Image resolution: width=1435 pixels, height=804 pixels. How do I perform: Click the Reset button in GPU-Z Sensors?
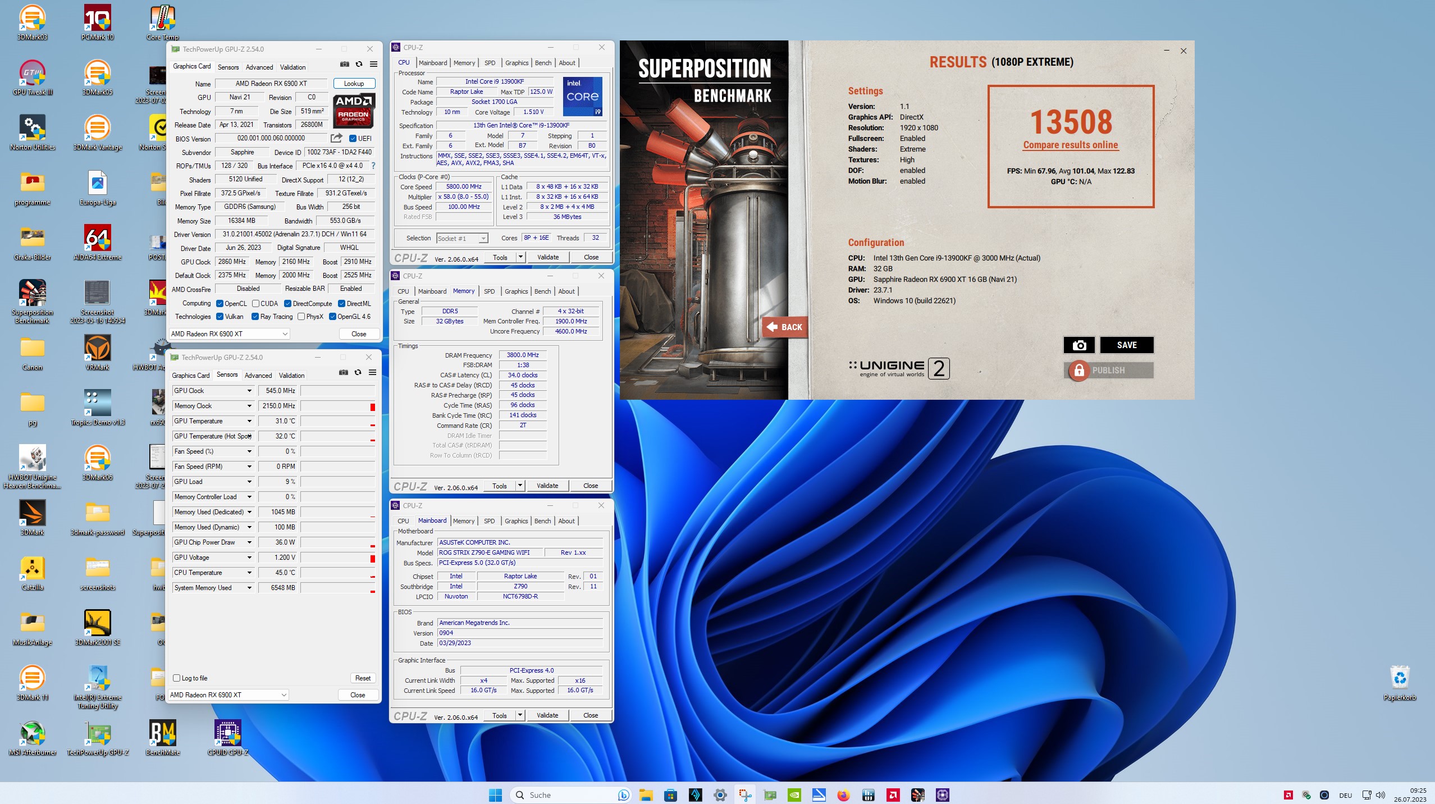pos(363,678)
